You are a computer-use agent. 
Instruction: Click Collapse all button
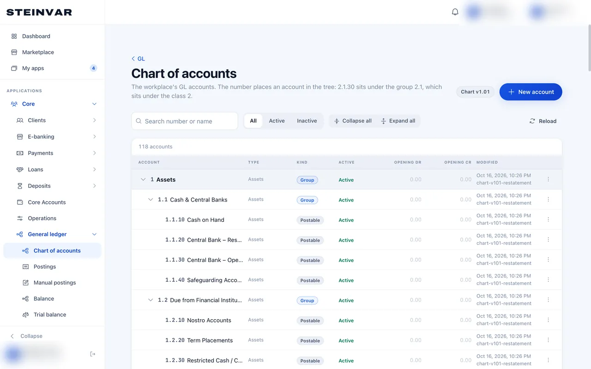[x=353, y=121]
